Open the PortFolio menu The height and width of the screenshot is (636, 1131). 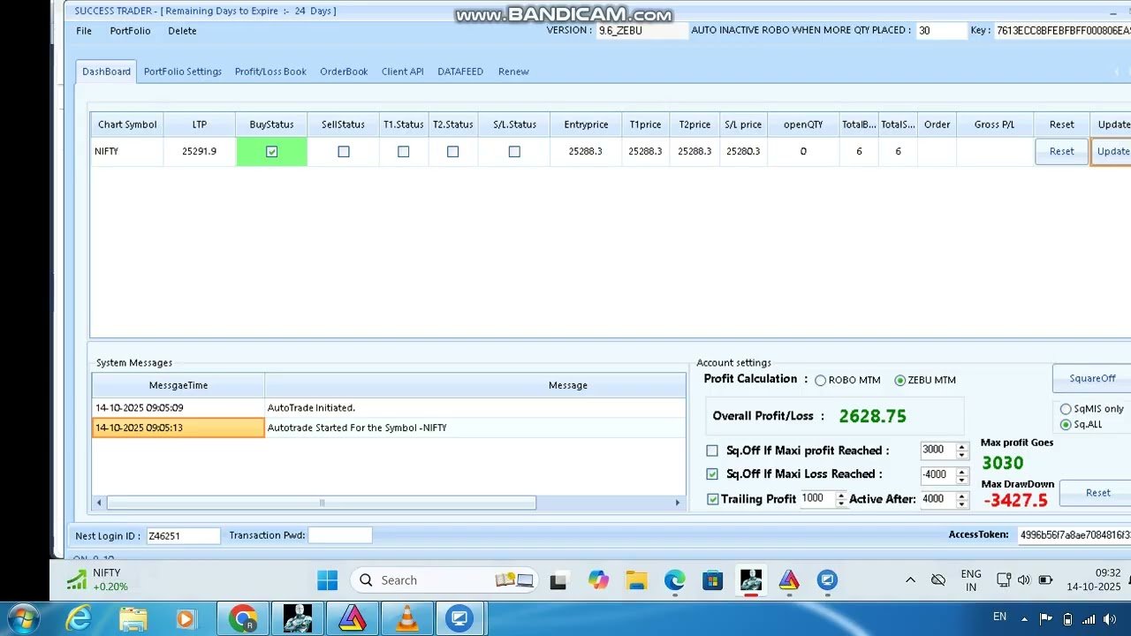(x=130, y=31)
